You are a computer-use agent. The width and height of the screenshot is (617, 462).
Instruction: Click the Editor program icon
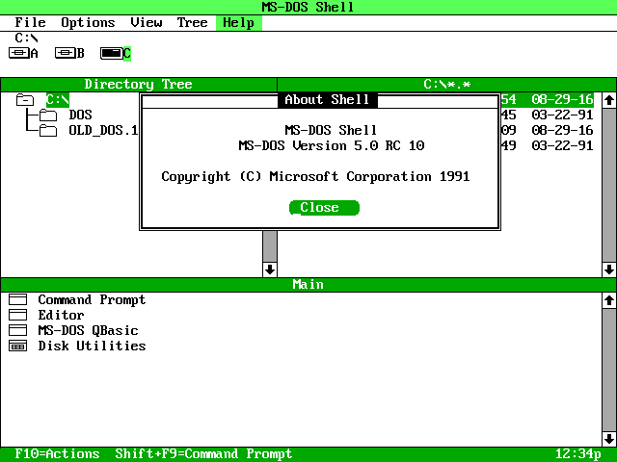(18, 316)
